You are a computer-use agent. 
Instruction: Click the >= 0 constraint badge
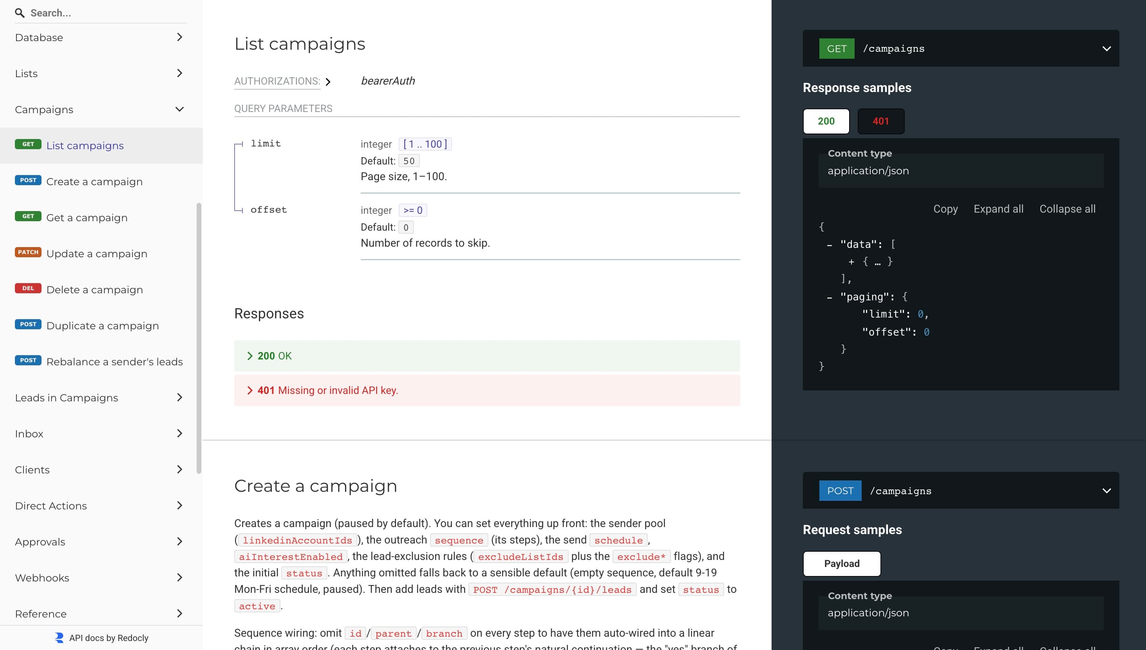(412, 210)
